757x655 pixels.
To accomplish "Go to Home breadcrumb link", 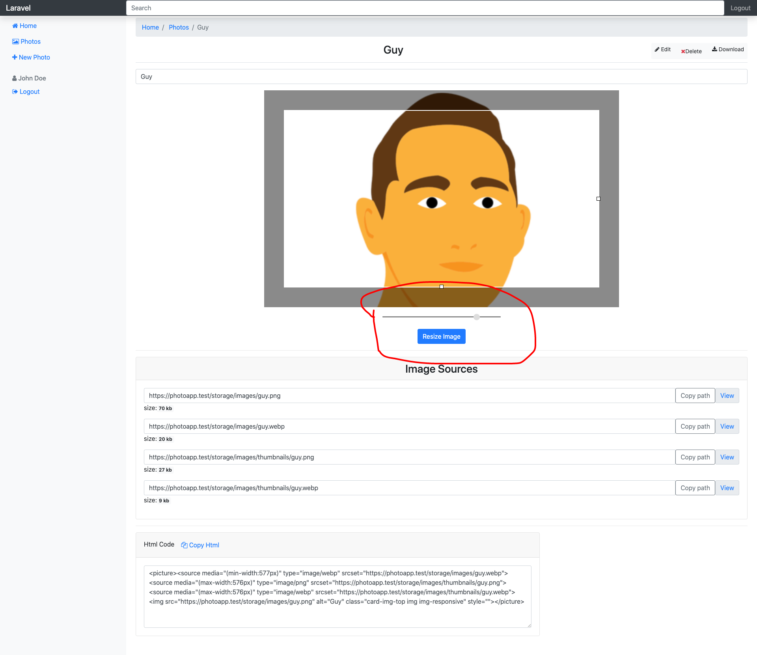I will (150, 28).
